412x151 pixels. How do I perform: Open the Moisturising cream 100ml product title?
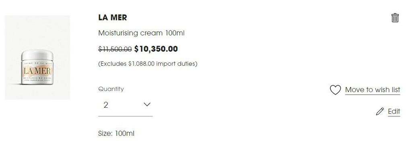[x=141, y=33]
